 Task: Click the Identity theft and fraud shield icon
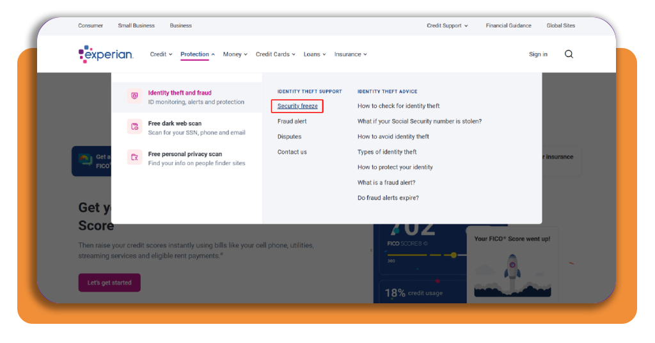tap(134, 96)
